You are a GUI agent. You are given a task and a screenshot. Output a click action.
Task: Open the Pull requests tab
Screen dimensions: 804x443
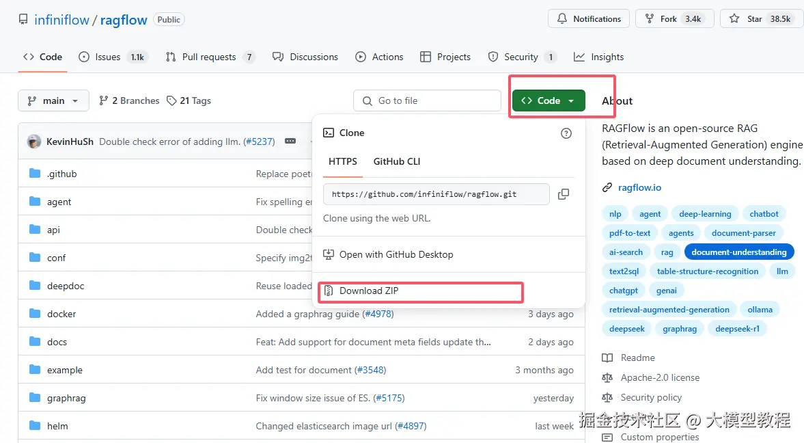click(210, 57)
